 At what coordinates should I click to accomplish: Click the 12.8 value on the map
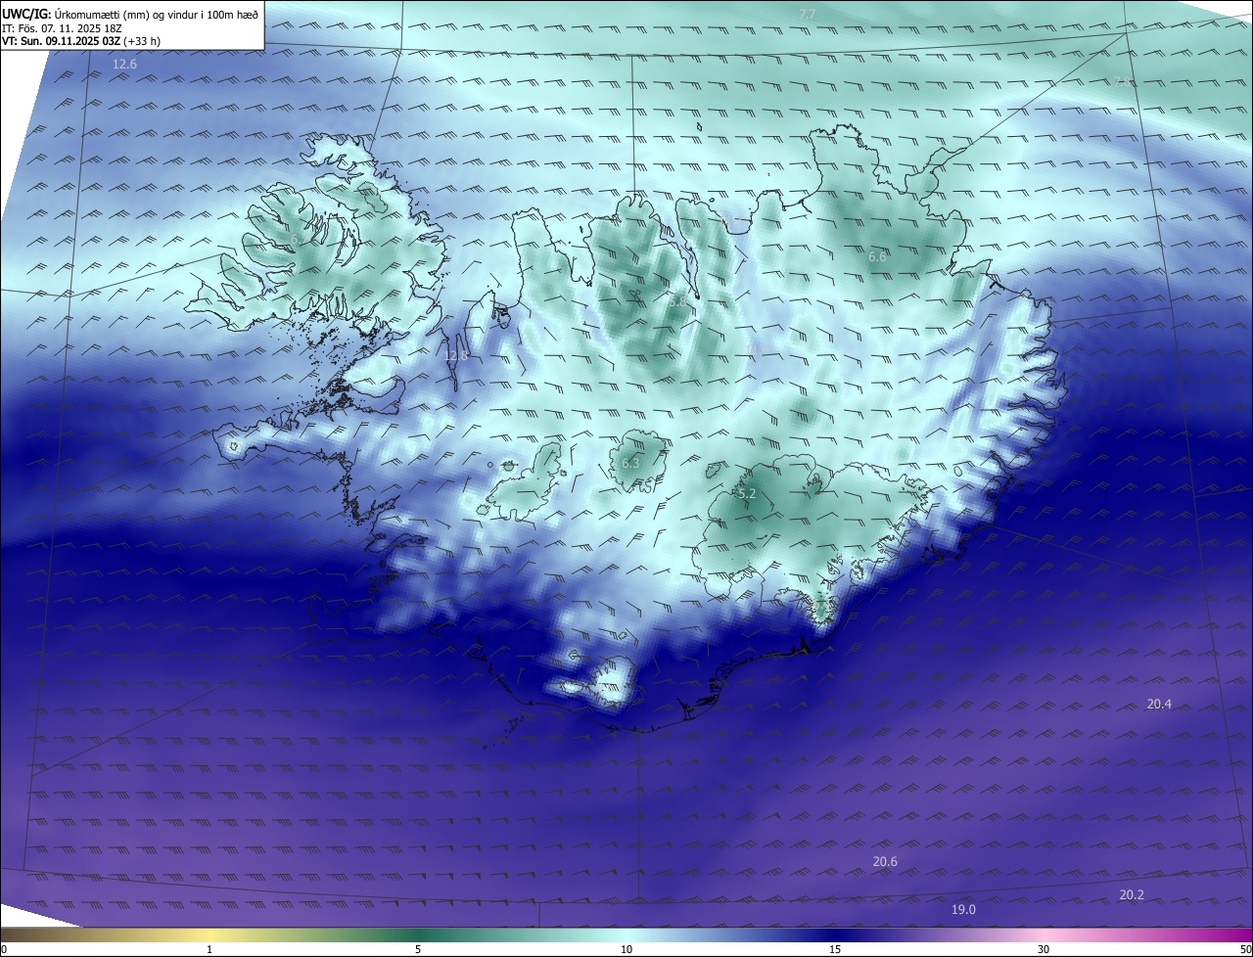click(x=456, y=356)
